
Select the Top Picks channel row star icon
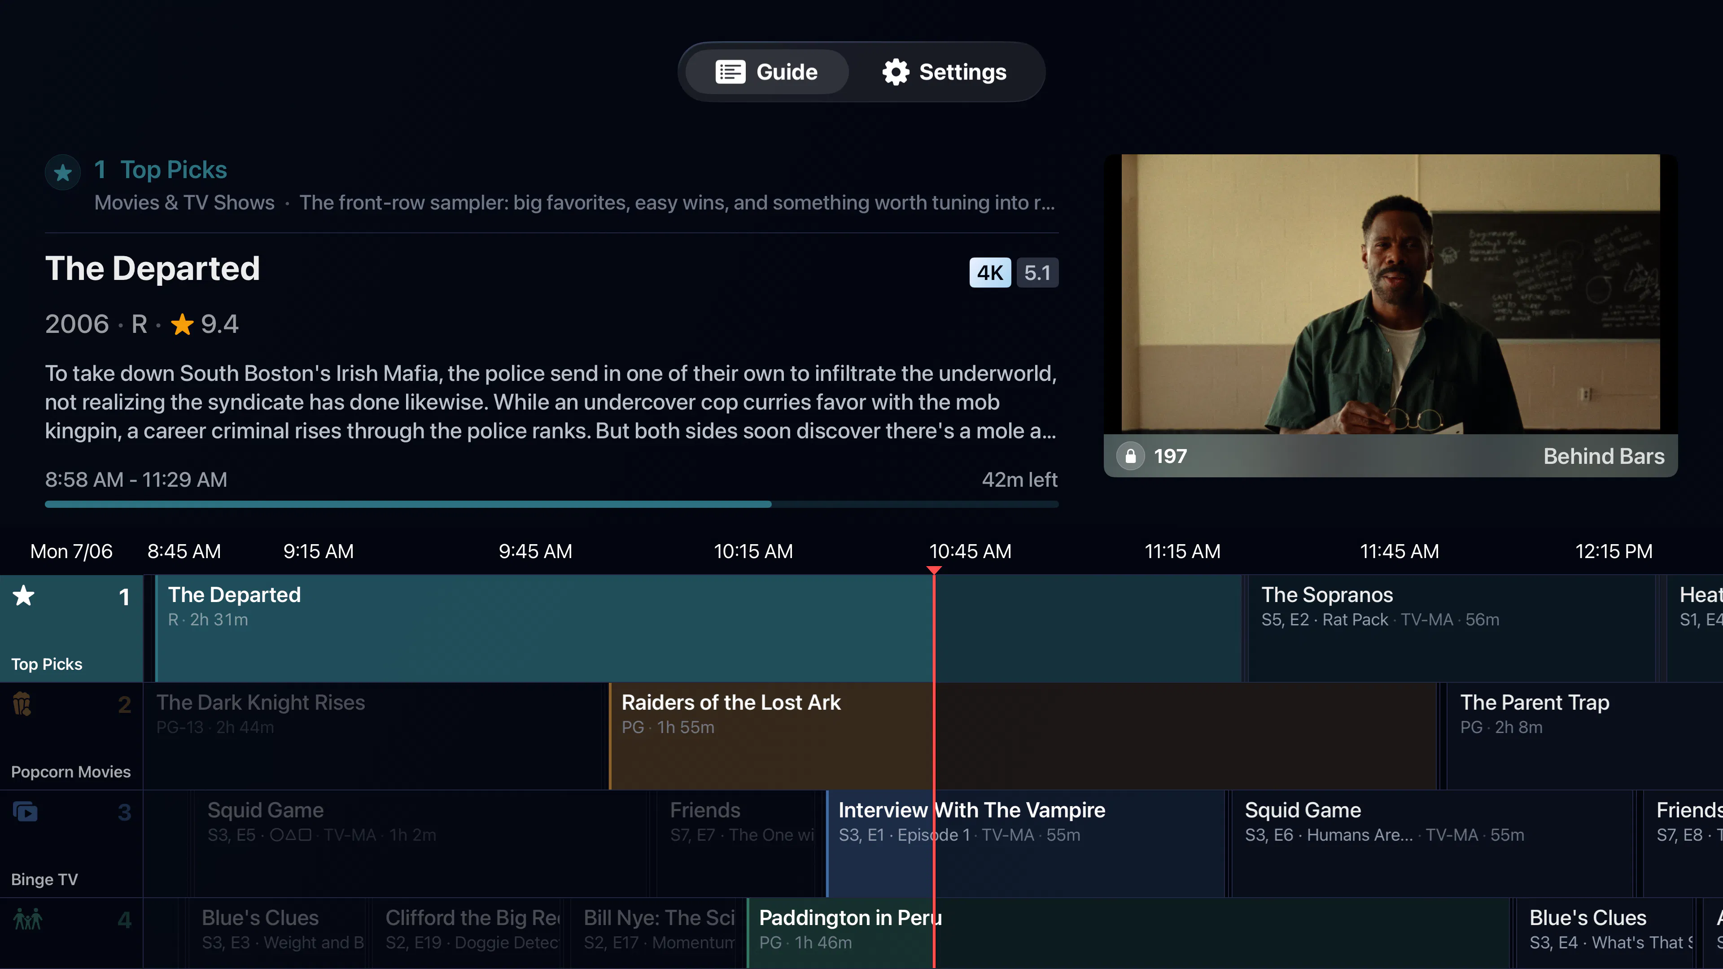coord(23,595)
